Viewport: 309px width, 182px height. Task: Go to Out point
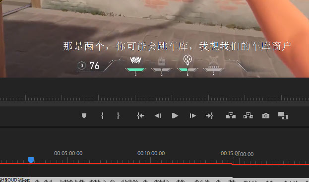pos(209,115)
